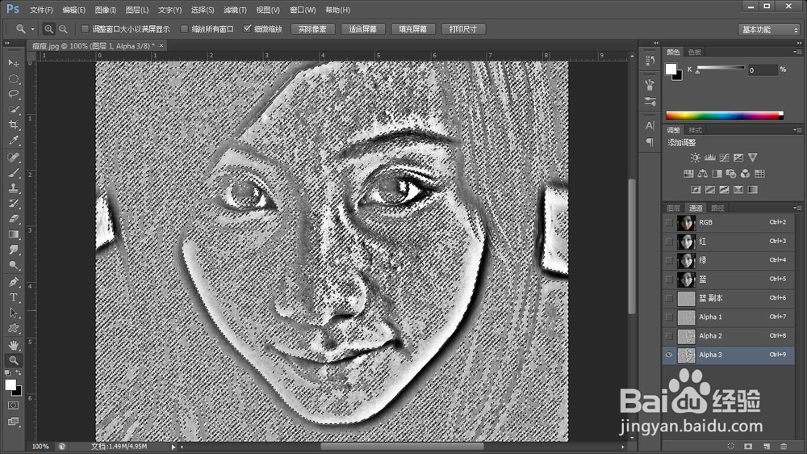Click save selection as channel icon
This screenshot has width=807, height=454.
748,446
